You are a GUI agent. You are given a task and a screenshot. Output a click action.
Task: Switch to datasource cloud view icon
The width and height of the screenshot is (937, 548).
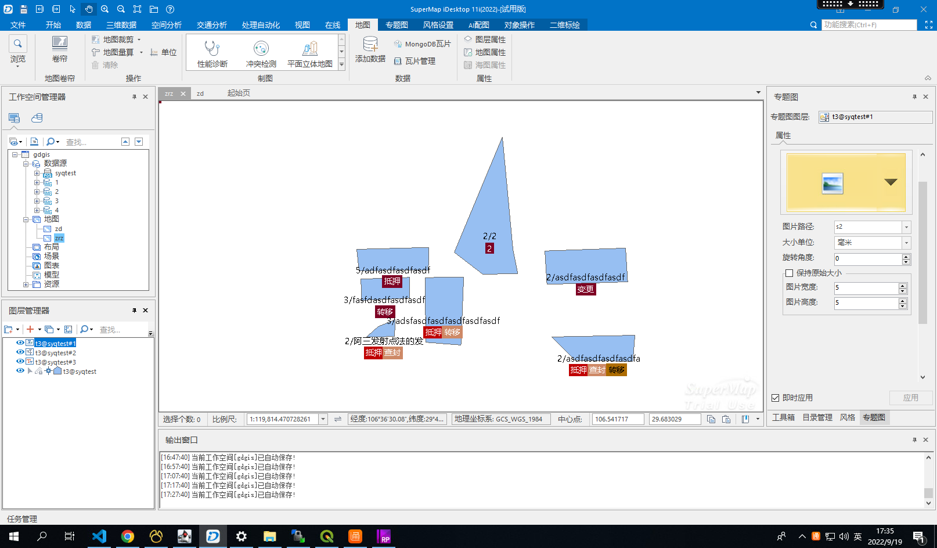pyautogui.click(x=37, y=118)
